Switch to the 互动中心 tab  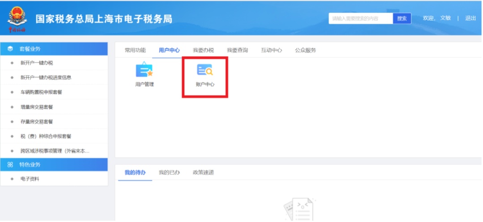point(271,50)
